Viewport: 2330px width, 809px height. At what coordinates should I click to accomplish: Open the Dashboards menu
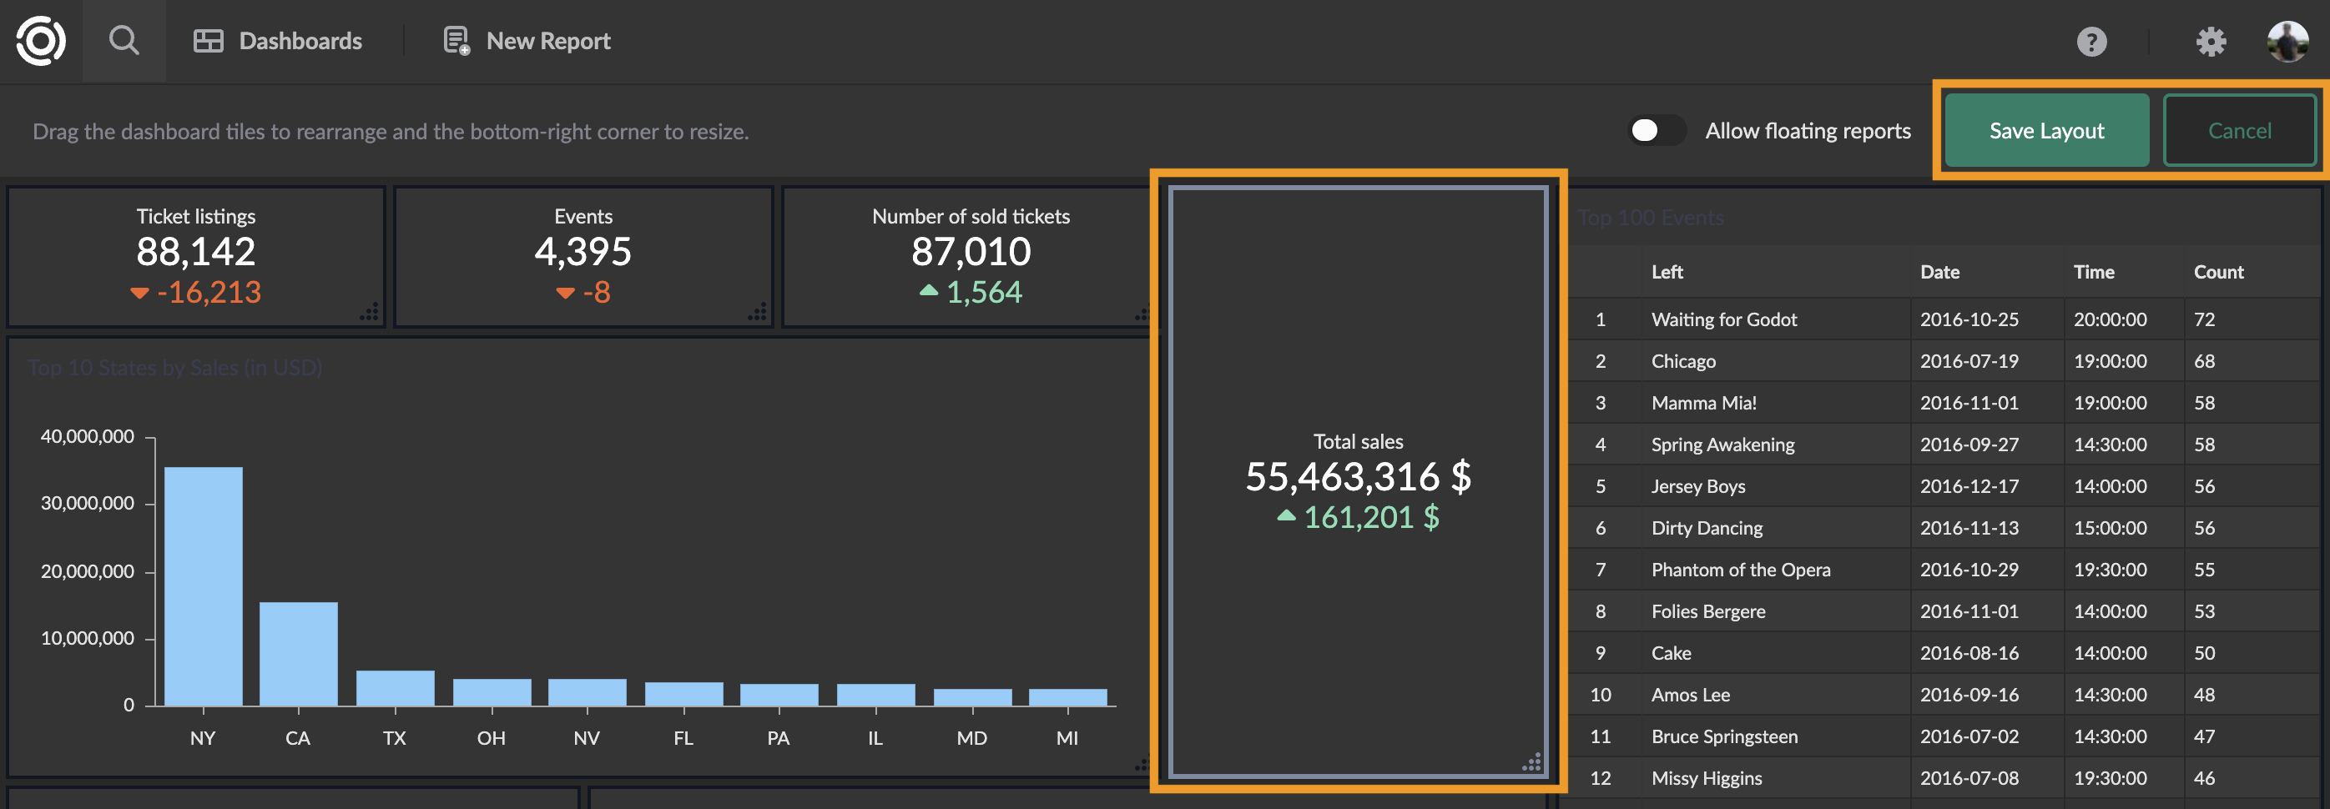(x=278, y=41)
